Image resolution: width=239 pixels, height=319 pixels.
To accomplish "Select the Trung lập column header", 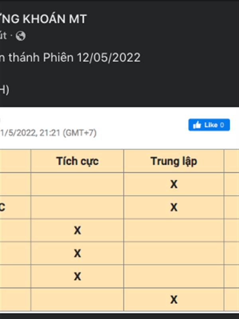I will point(174,161).
